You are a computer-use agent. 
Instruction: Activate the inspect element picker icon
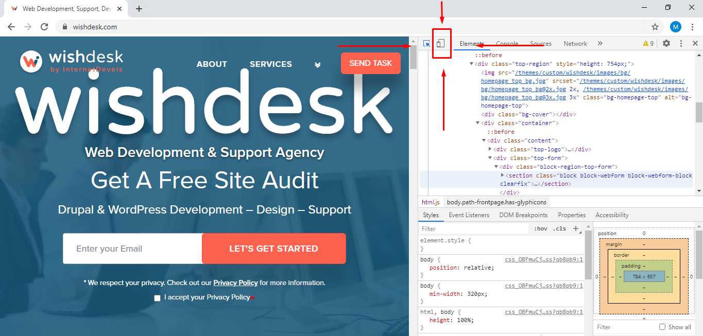pyautogui.click(x=427, y=44)
